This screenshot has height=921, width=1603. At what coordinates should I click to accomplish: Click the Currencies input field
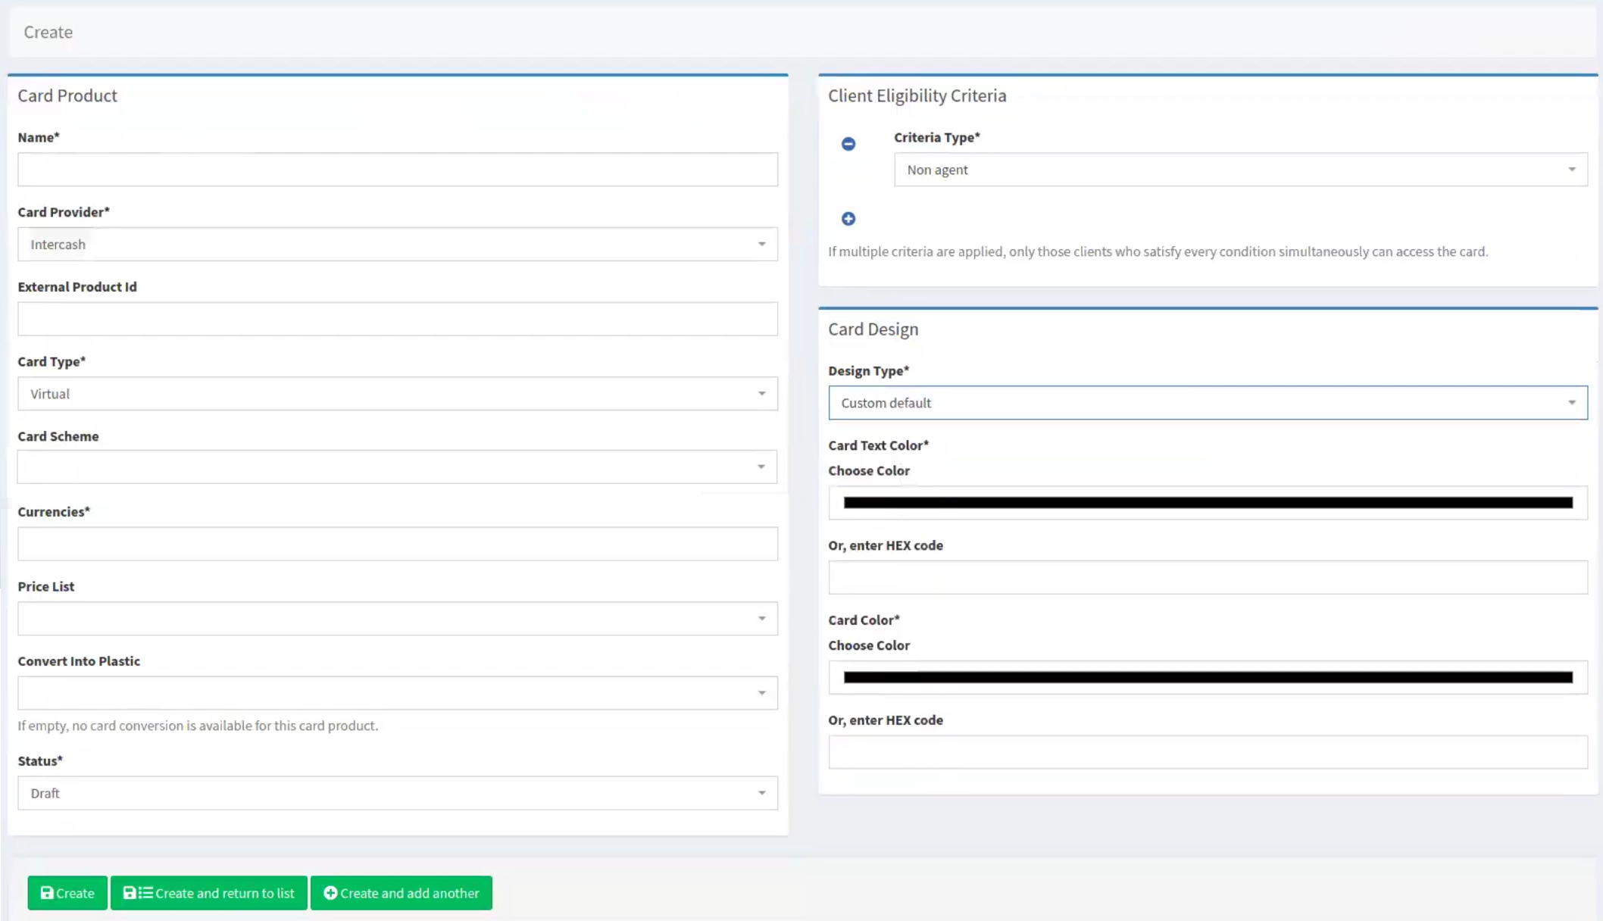pos(397,544)
